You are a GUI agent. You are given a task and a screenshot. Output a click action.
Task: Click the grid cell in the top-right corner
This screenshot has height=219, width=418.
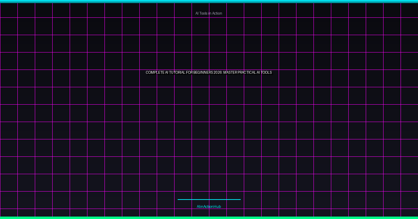409,10
